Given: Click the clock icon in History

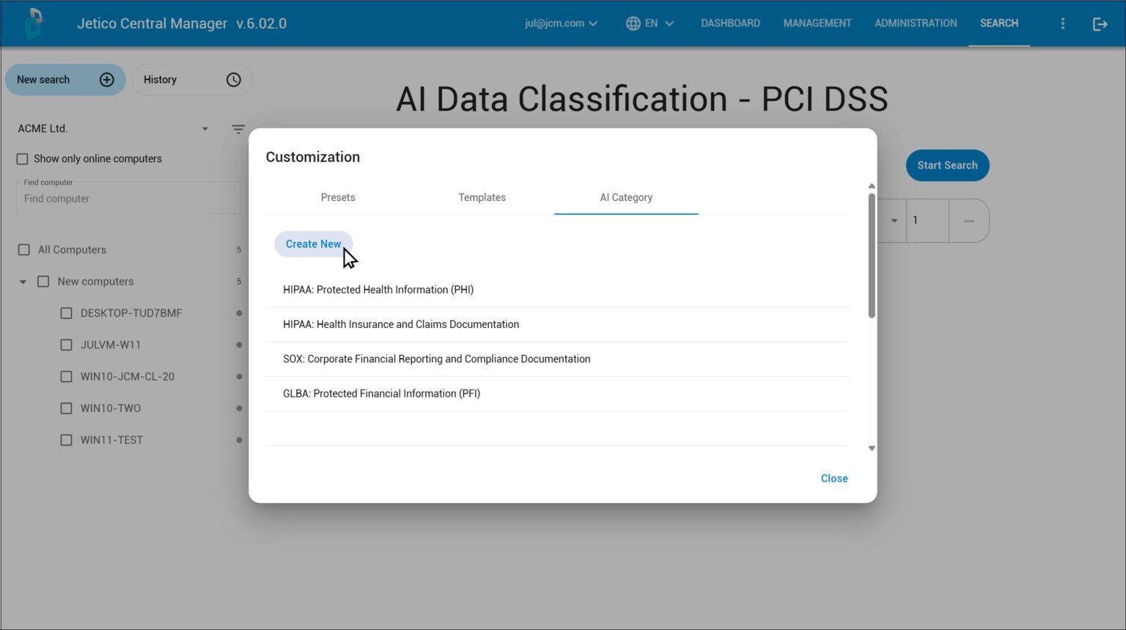Looking at the screenshot, I should coord(233,80).
